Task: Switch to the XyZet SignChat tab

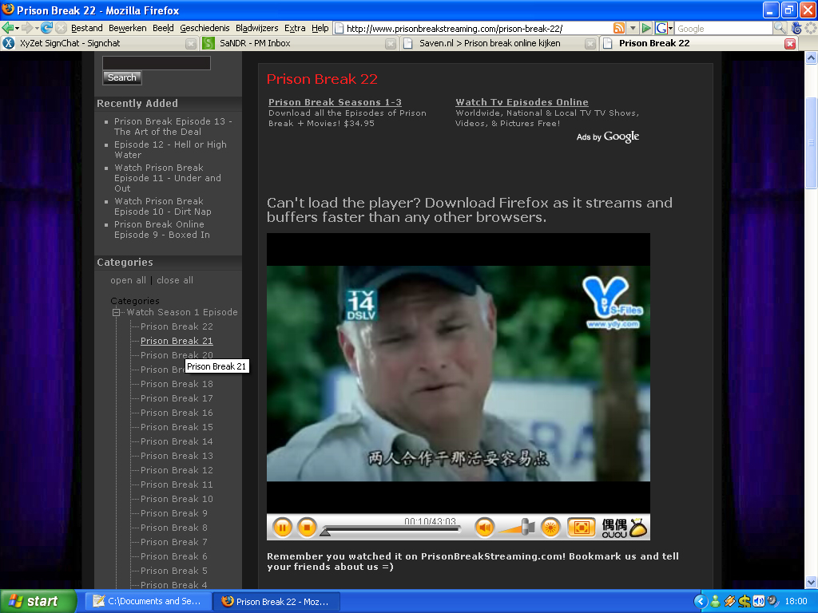Action: click(x=99, y=43)
